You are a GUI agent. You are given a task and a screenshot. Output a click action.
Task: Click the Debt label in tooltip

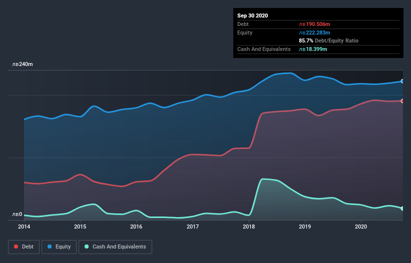click(x=243, y=24)
